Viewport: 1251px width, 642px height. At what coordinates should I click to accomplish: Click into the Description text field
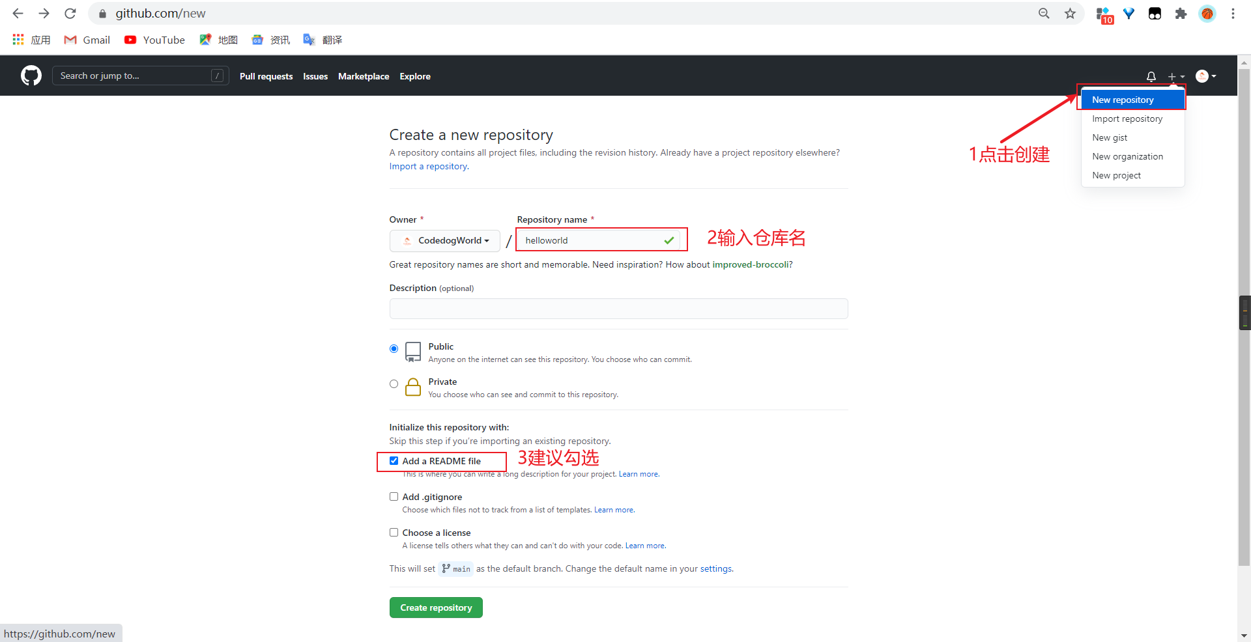point(618,309)
